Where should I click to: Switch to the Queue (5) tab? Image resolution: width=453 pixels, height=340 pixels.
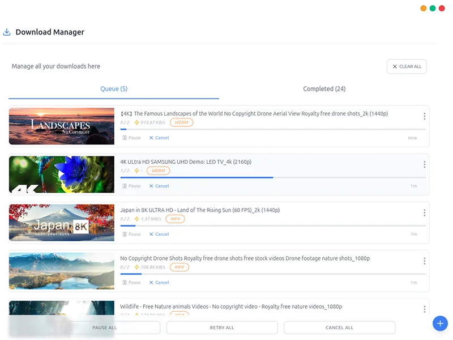pos(115,89)
